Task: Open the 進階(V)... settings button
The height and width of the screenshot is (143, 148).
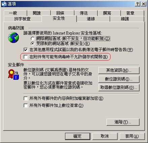Action: (123, 122)
